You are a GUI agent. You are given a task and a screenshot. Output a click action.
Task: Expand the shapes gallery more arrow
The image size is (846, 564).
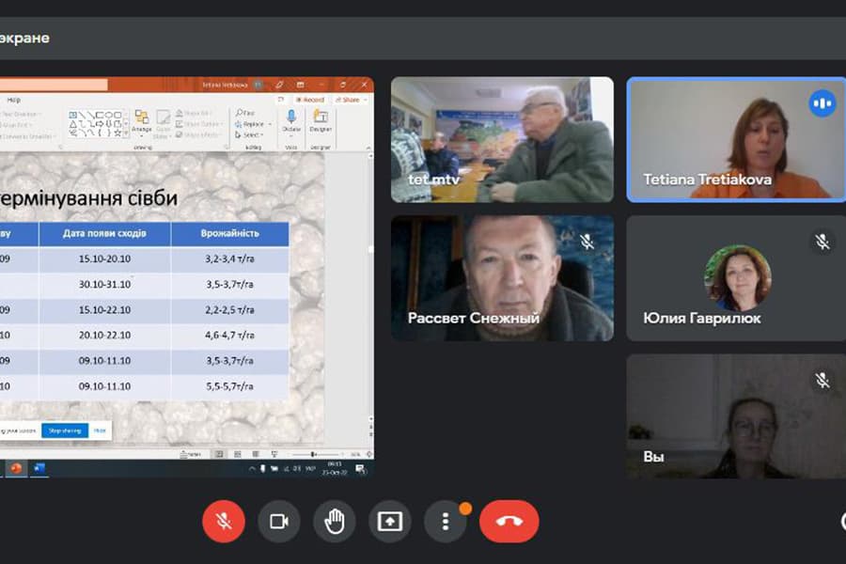click(127, 133)
